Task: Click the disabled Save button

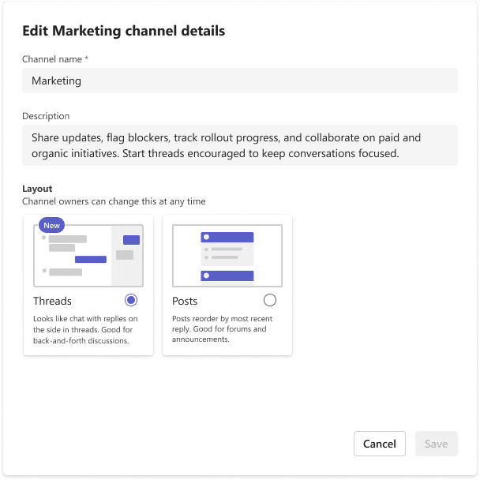Action: [437, 444]
